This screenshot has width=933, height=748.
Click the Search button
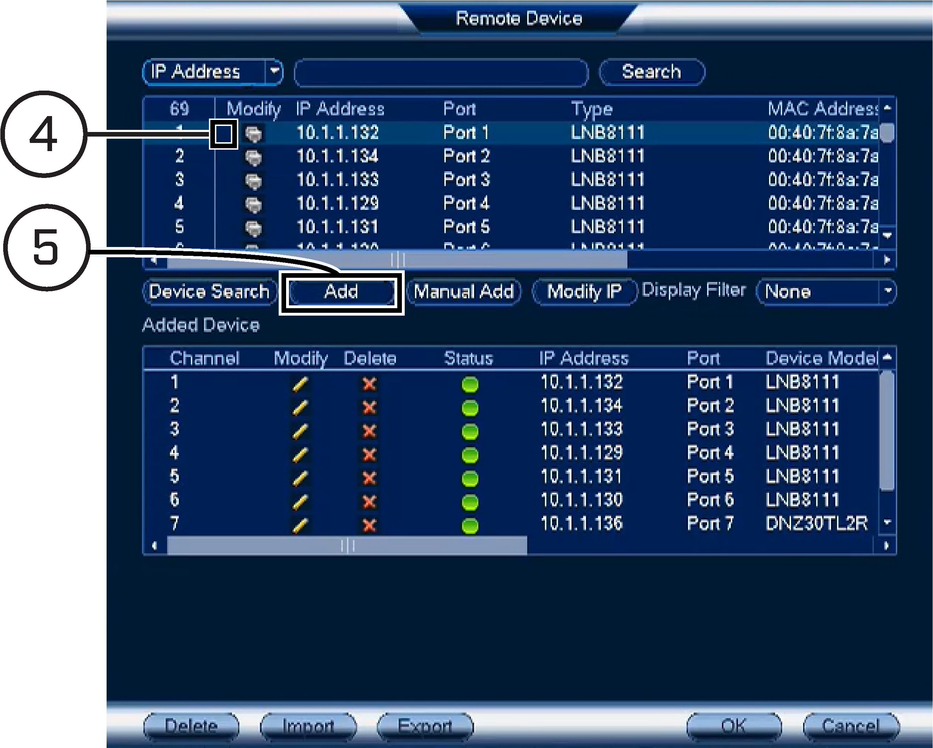click(x=652, y=72)
